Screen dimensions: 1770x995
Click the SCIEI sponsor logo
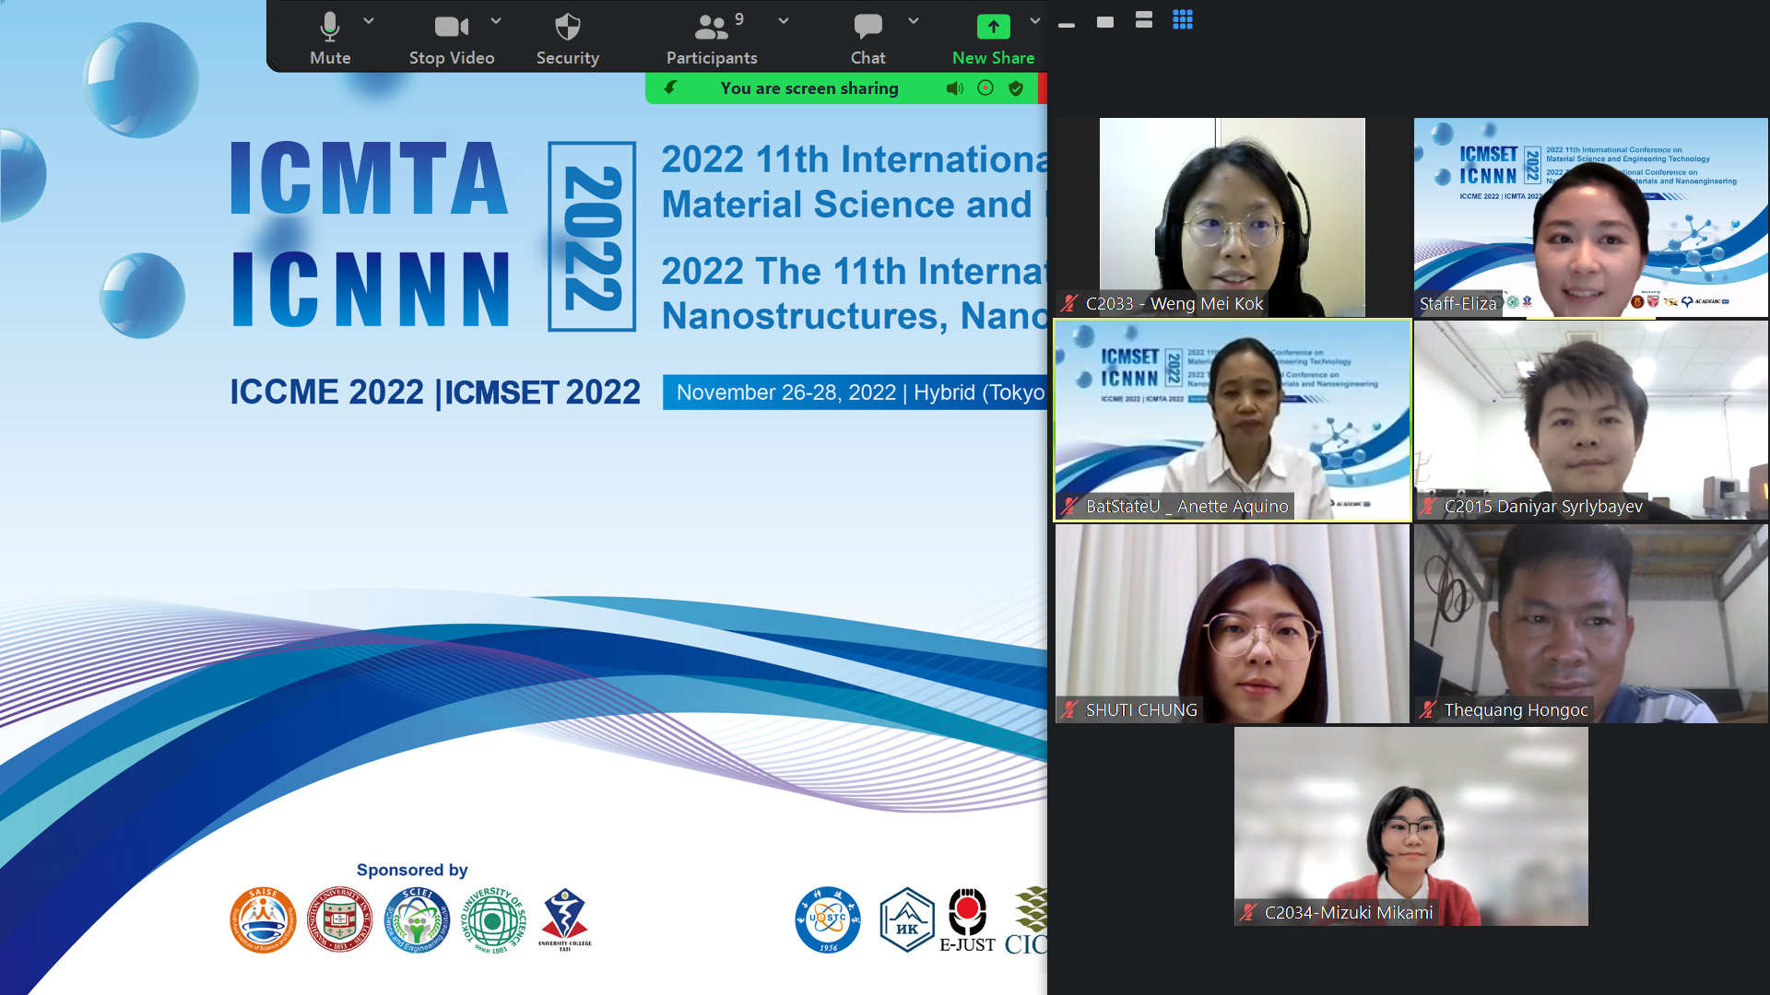coord(417,919)
